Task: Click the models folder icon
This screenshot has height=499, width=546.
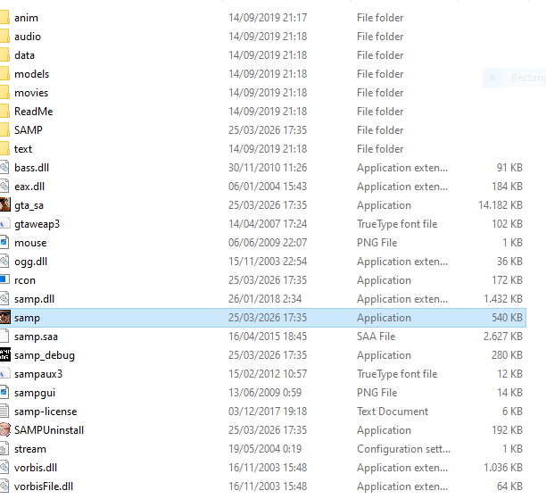Action: pyautogui.click(x=4, y=73)
